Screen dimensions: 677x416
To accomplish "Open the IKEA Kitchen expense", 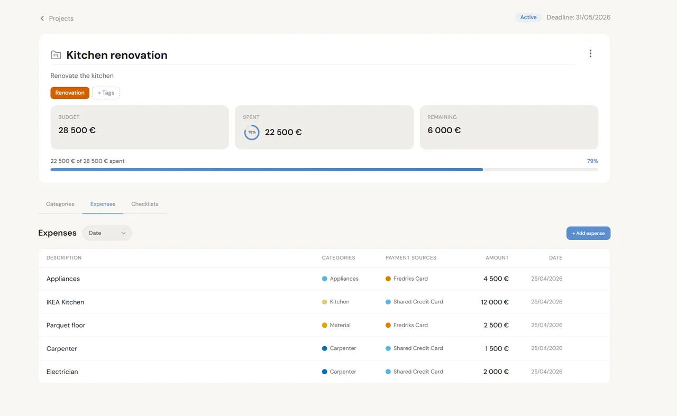I will tap(65, 302).
